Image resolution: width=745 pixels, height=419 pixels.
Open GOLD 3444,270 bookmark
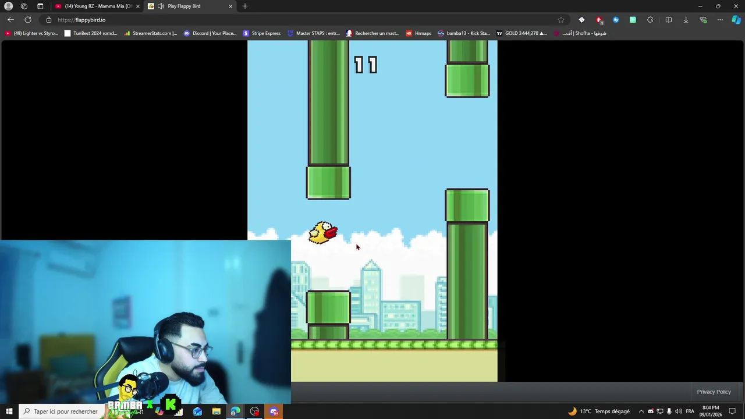pos(521,33)
